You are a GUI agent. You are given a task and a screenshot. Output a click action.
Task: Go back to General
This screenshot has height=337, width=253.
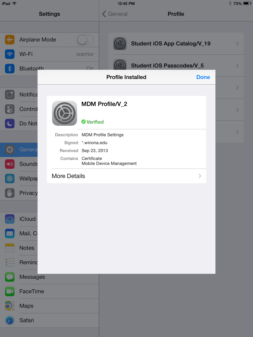pos(115,14)
